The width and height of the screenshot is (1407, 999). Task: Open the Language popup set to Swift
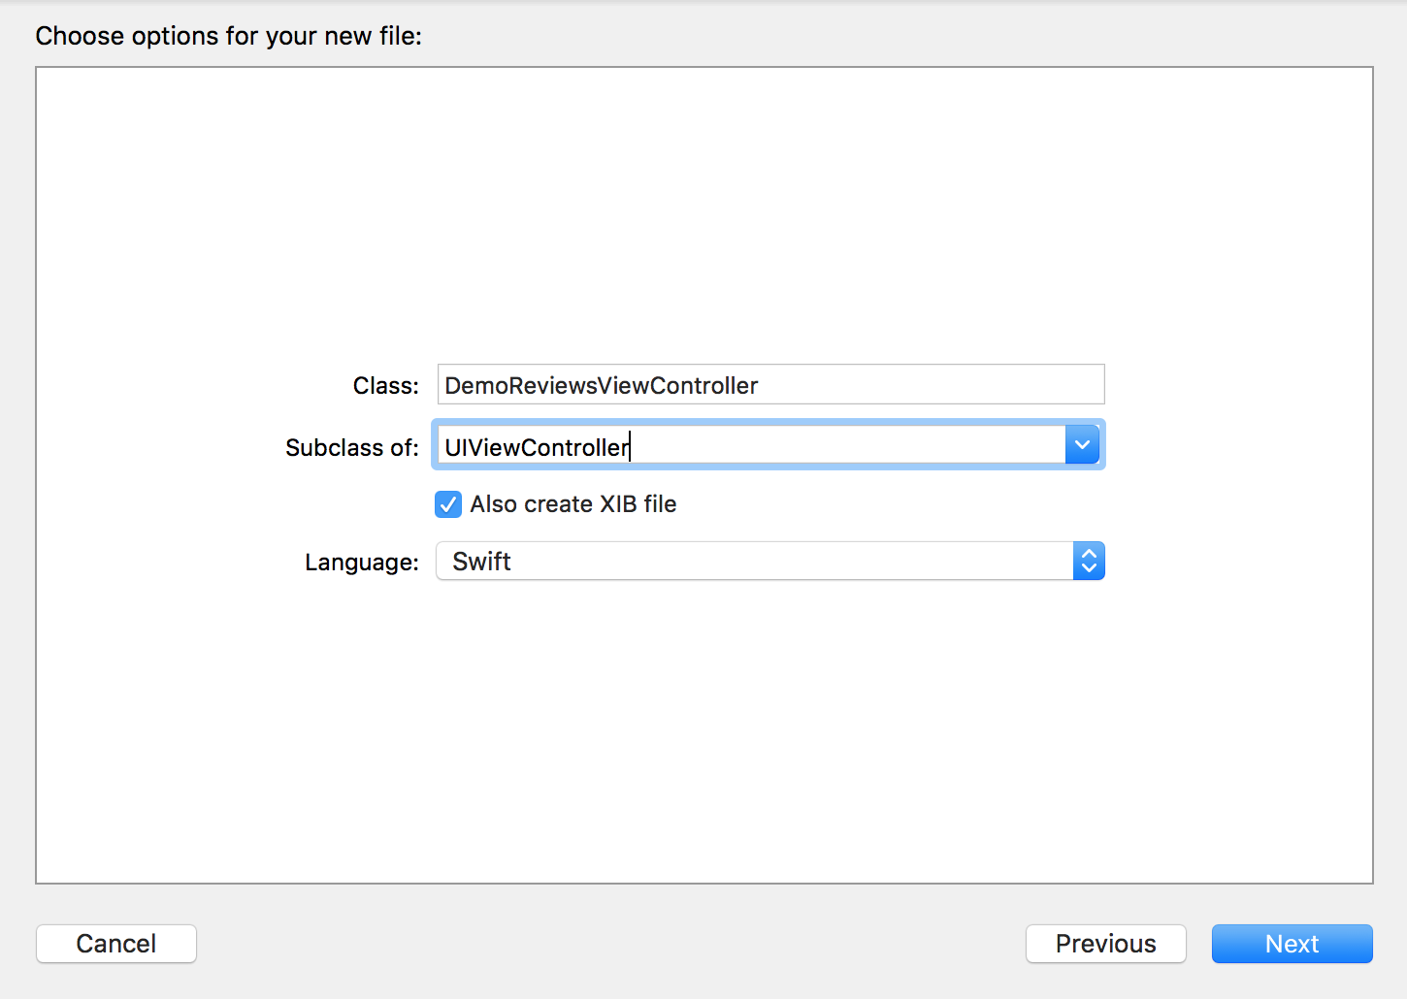pos(770,561)
